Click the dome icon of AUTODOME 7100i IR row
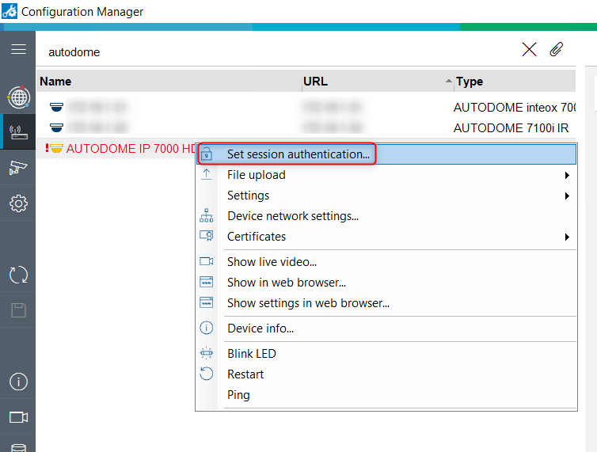The width and height of the screenshot is (597, 452). tap(56, 127)
